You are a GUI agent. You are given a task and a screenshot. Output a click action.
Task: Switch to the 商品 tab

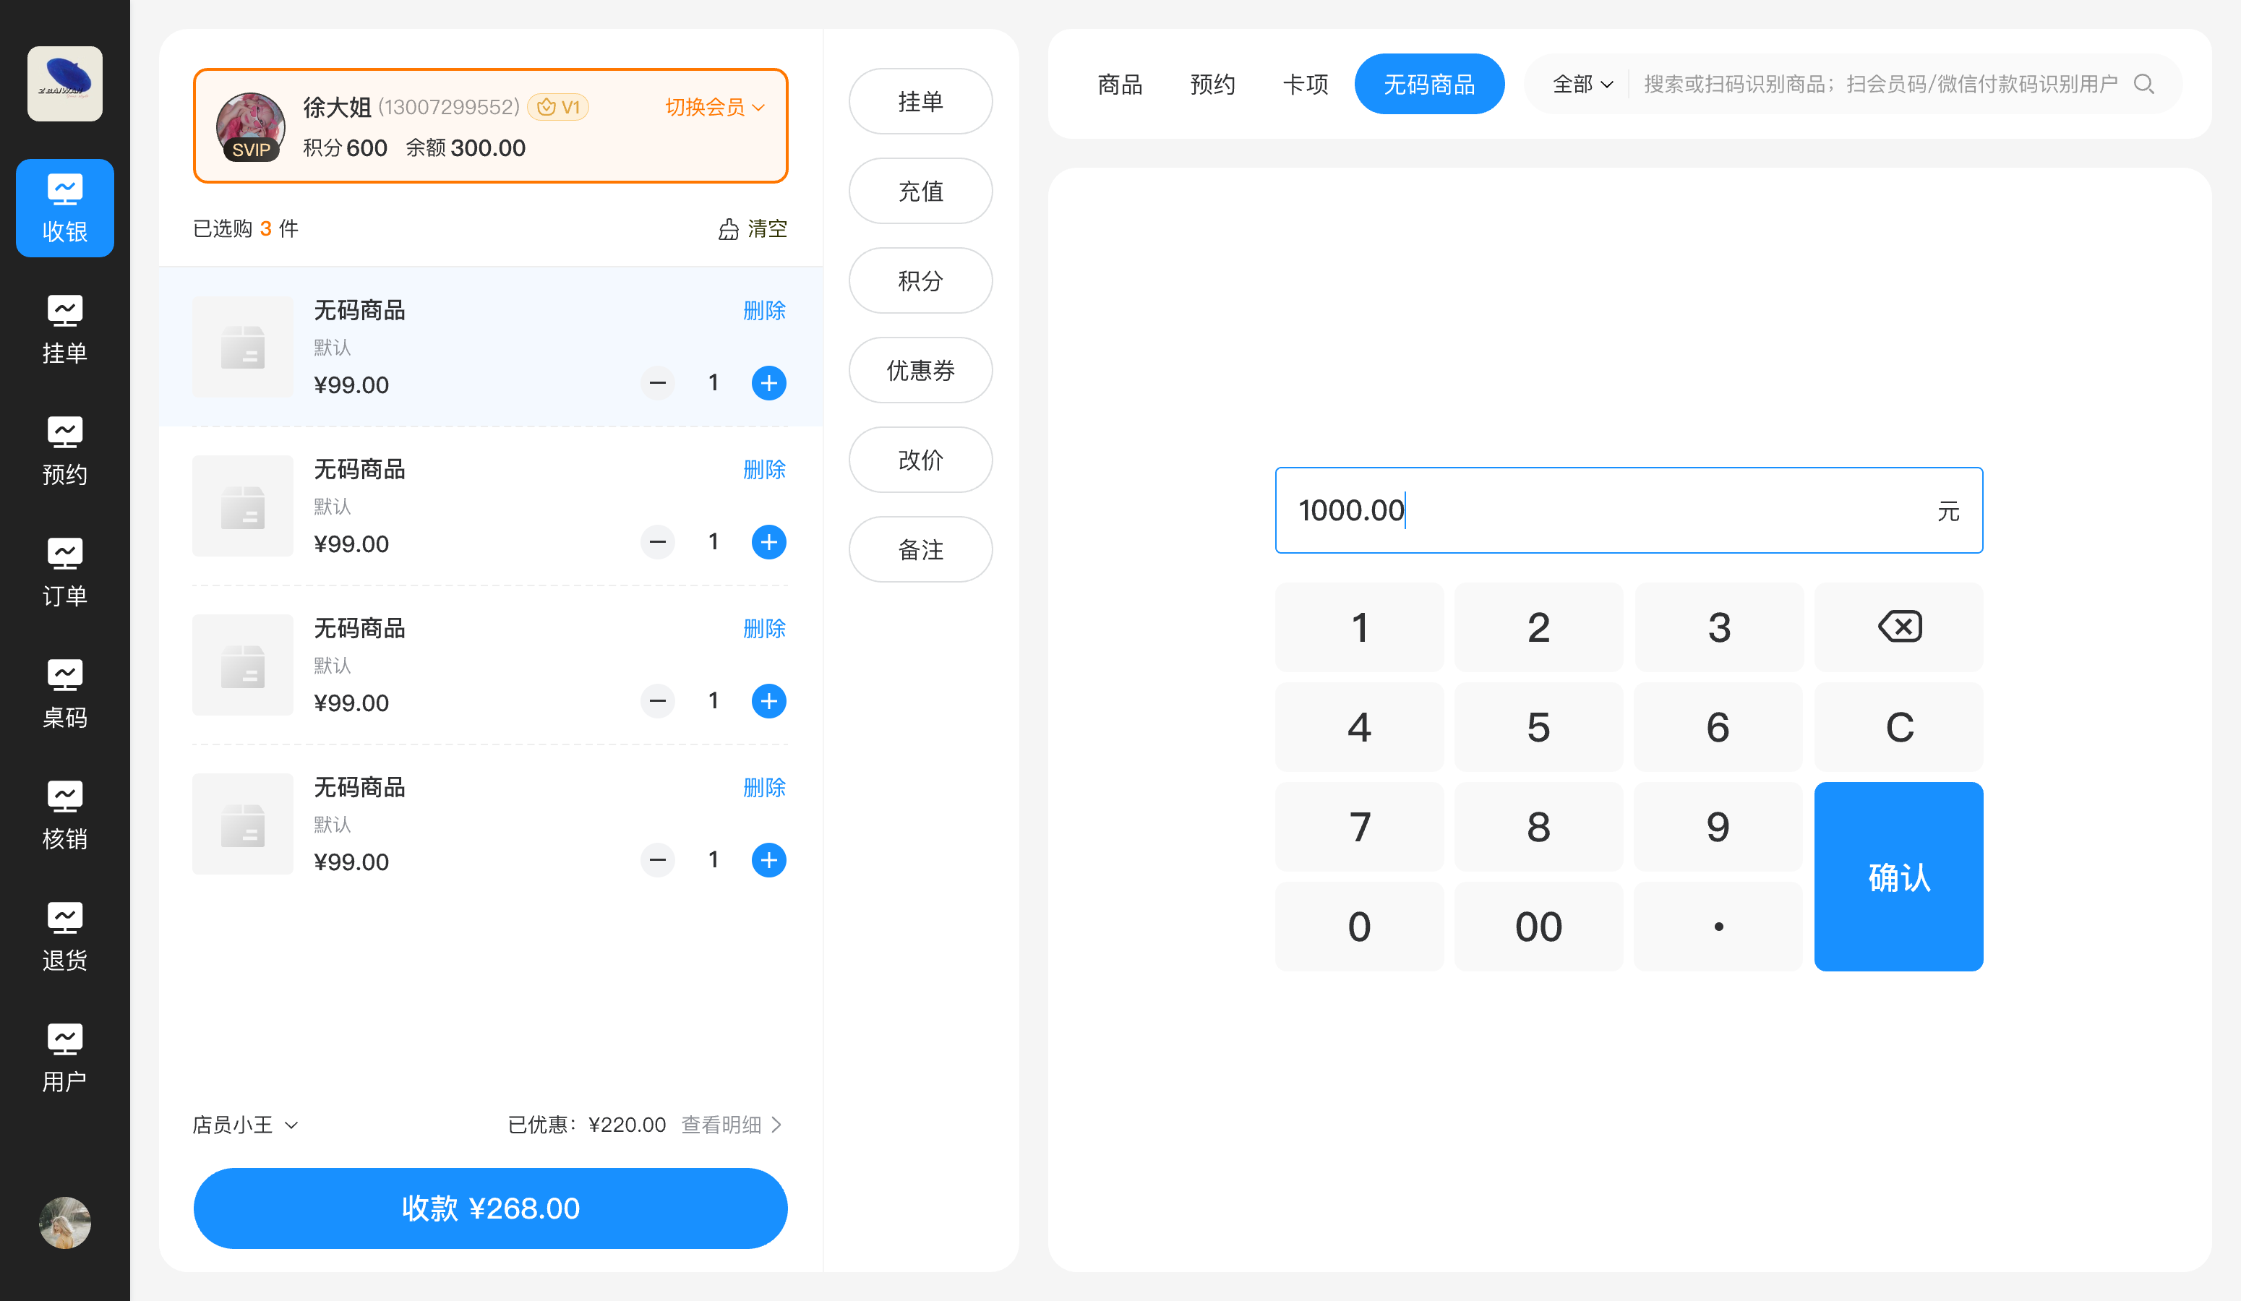click(1120, 85)
